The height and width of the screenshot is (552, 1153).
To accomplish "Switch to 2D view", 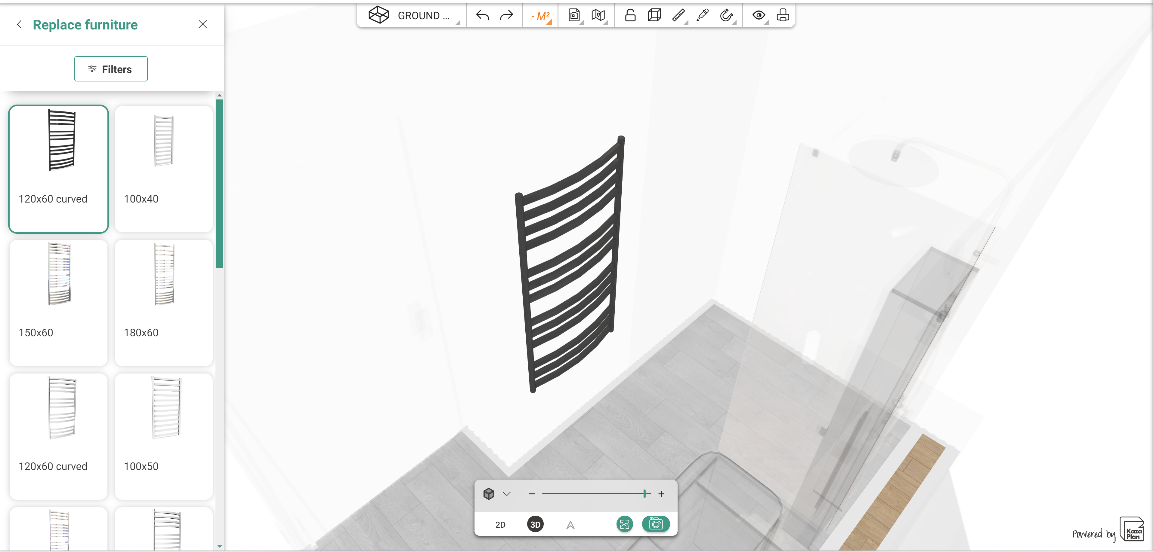I will [500, 525].
